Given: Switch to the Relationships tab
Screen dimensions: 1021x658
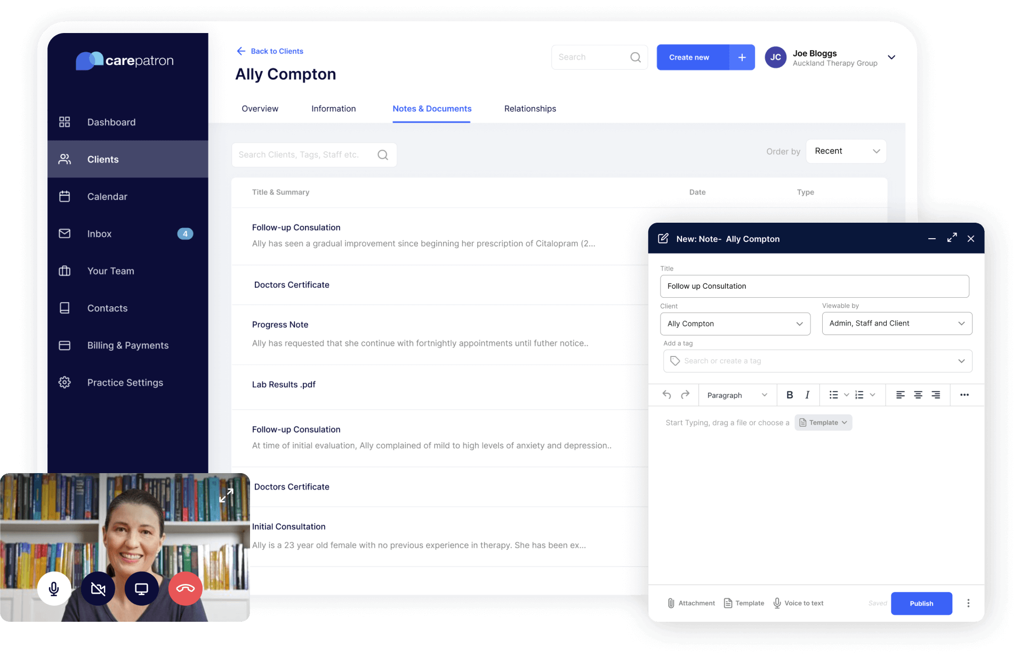Looking at the screenshot, I should click(530, 109).
